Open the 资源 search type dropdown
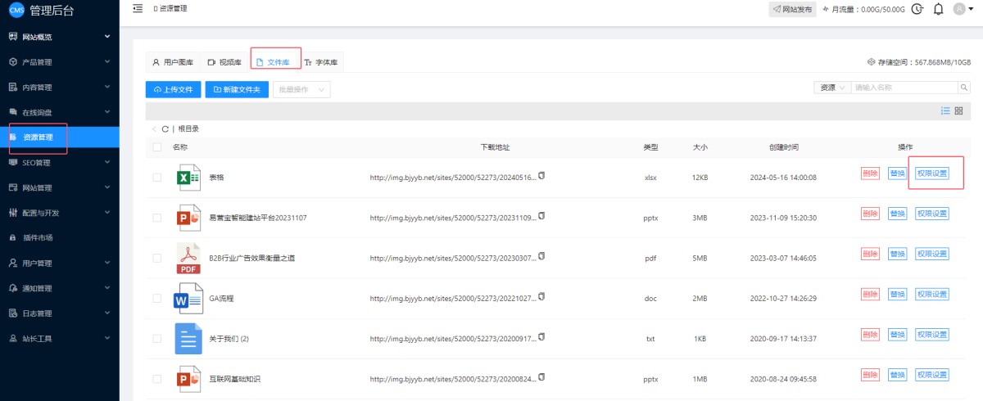Viewport: 983px width, 401px height. (831, 88)
